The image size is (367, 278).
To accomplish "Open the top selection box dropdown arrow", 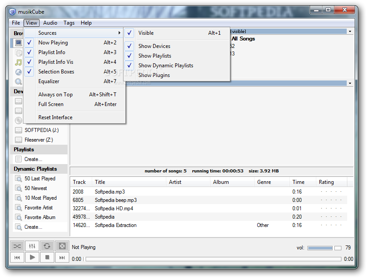I will (x=350, y=31).
